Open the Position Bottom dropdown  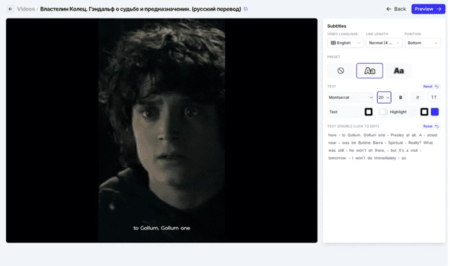click(x=423, y=43)
